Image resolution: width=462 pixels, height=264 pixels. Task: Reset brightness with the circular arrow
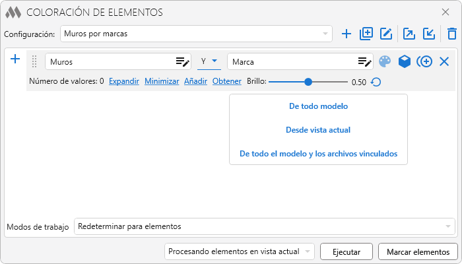pyautogui.click(x=376, y=82)
